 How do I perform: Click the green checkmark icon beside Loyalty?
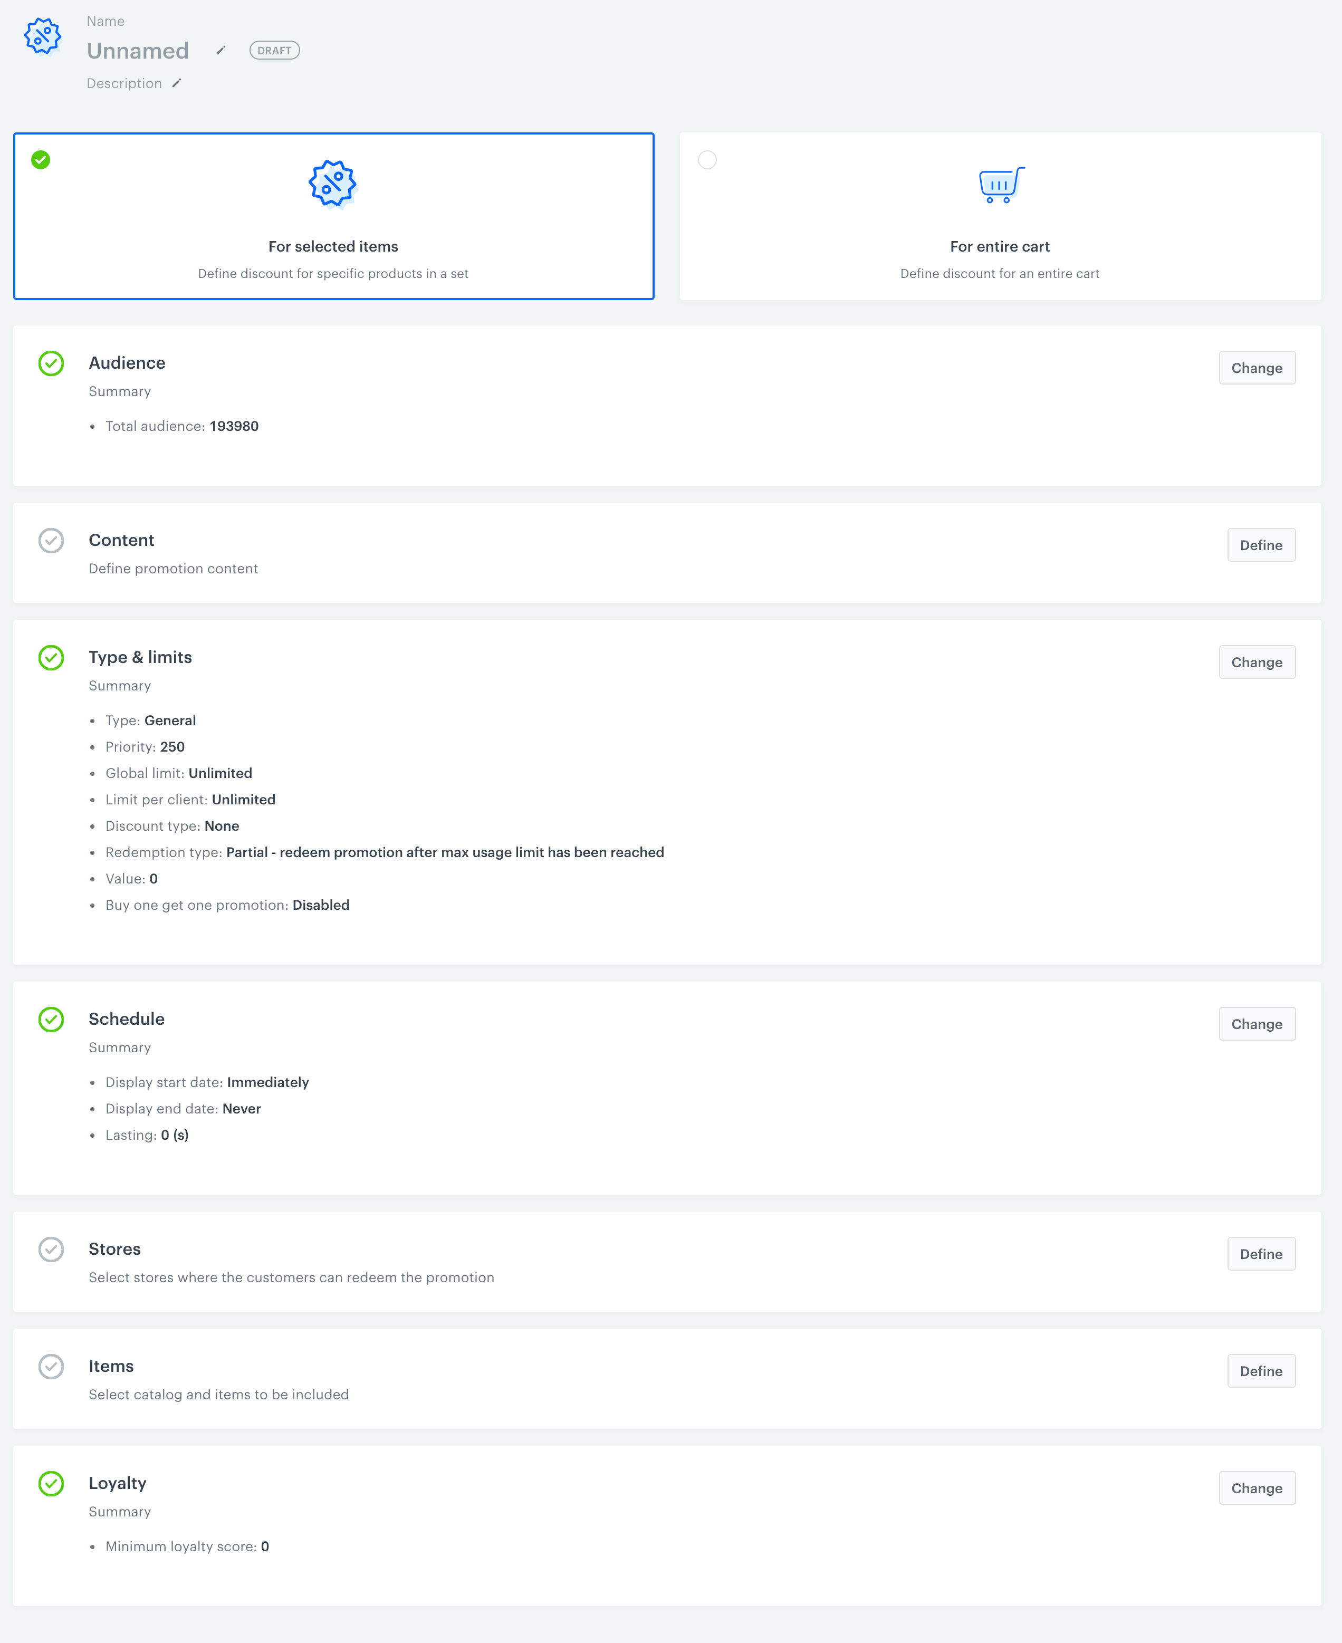point(51,1483)
